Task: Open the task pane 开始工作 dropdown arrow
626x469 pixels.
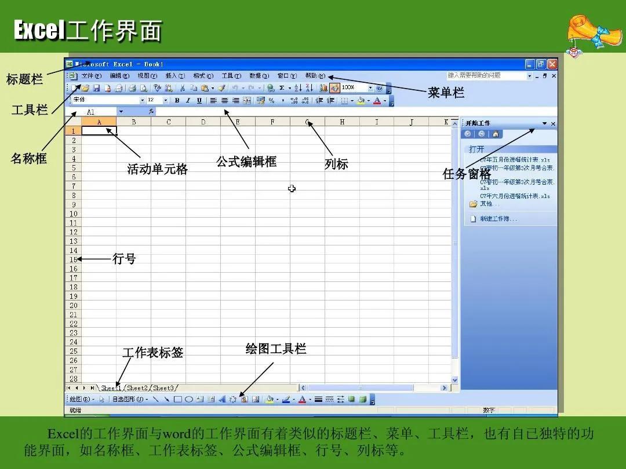Action: click(544, 124)
